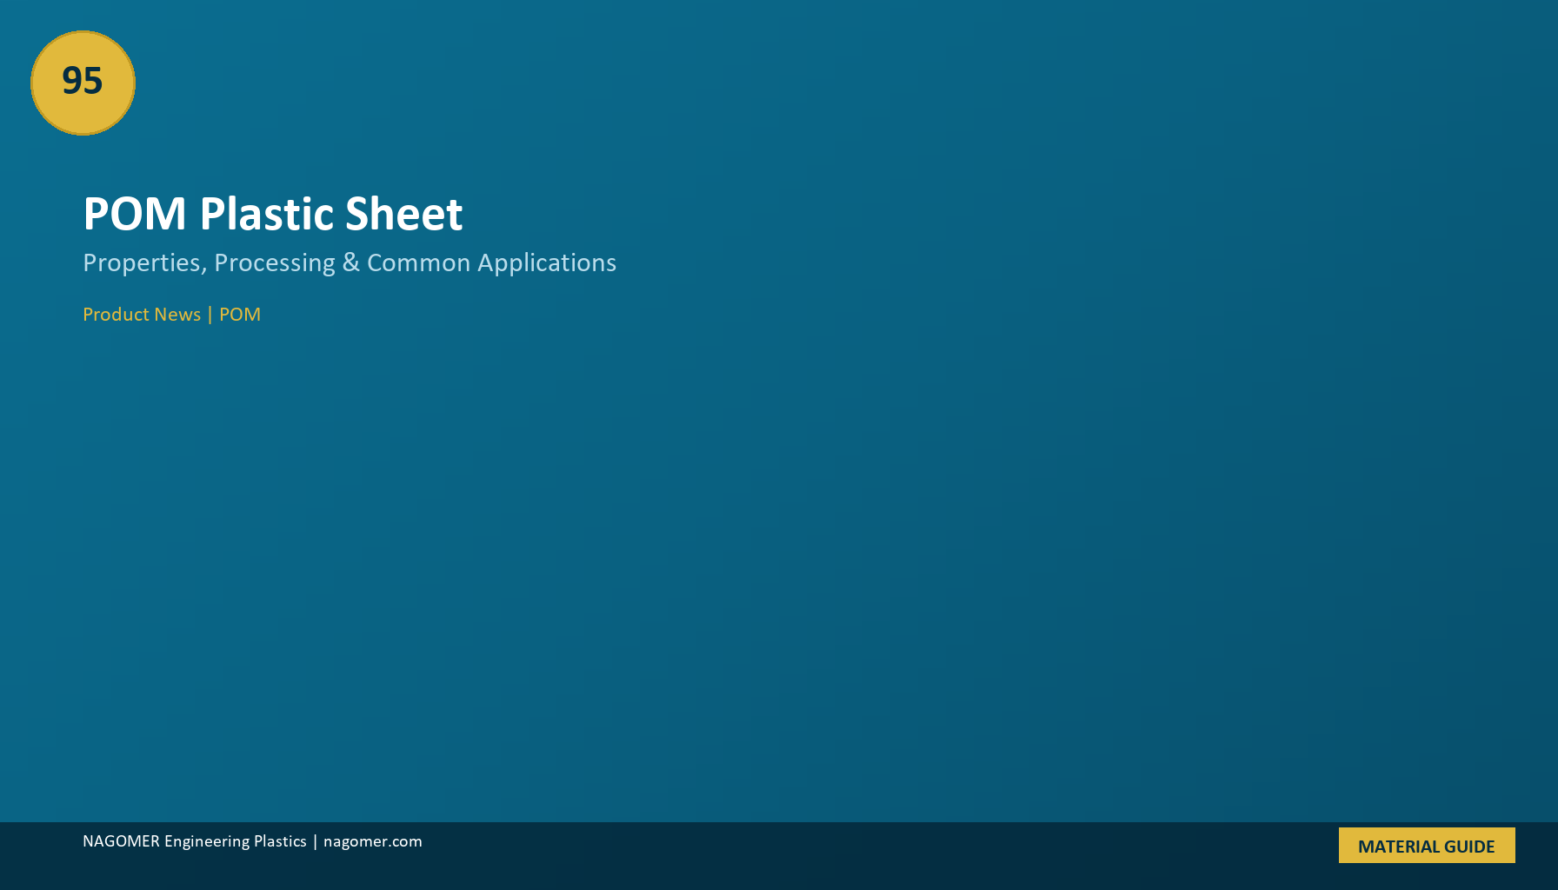Click the 'MATERIAL GUIDE' label
This screenshot has height=890, width=1558.
(1427, 846)
